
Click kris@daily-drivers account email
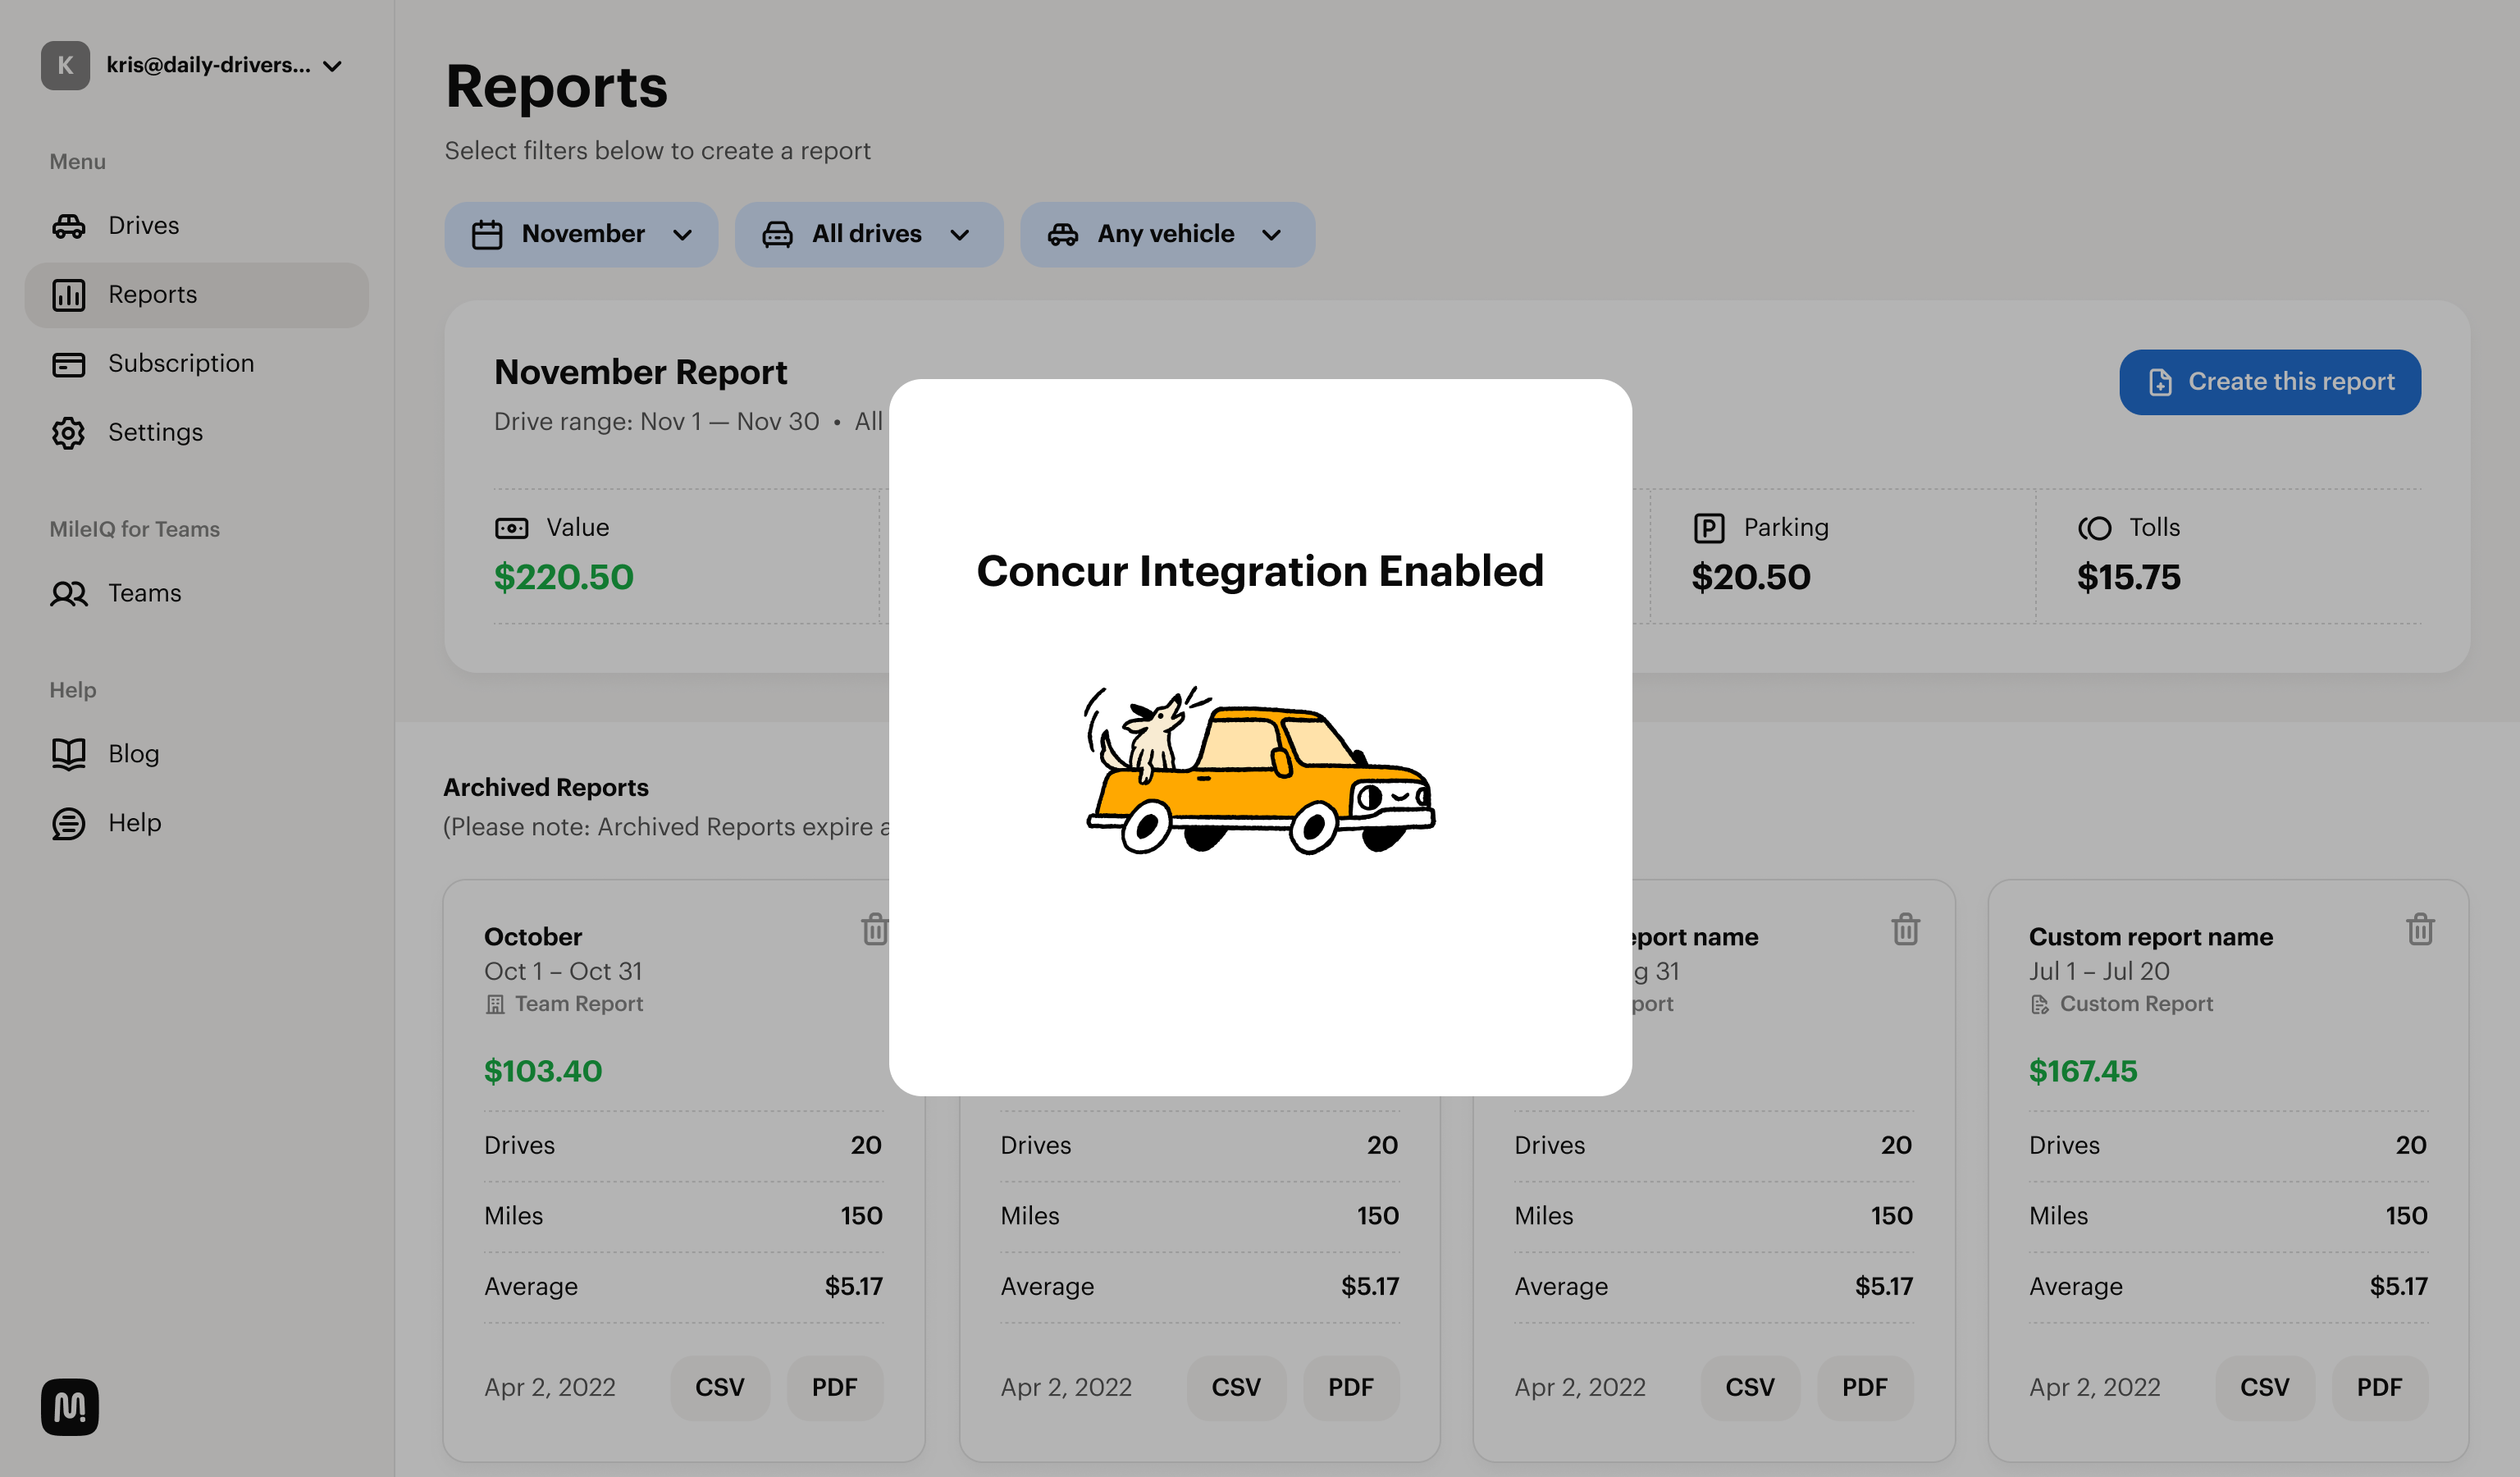(208, 65)
